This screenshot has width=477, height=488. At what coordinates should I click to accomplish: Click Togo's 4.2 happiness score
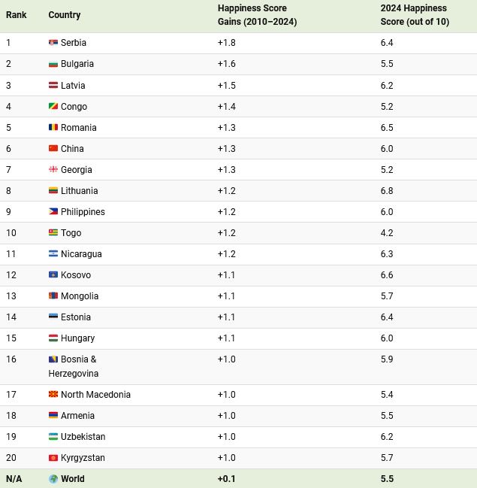pyautogui.click(x=387, y=233)
